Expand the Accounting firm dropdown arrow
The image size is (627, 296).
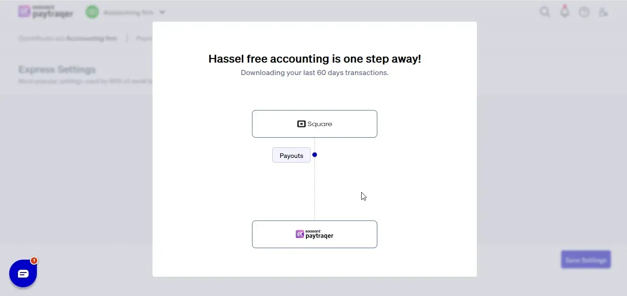click(x=162, y=12)
